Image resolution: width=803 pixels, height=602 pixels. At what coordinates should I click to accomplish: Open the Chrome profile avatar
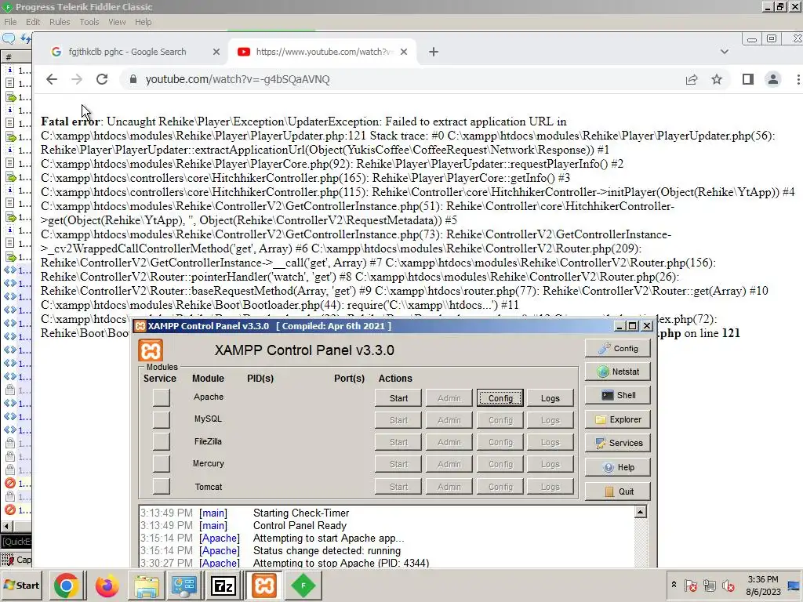[x=772, y=79]
